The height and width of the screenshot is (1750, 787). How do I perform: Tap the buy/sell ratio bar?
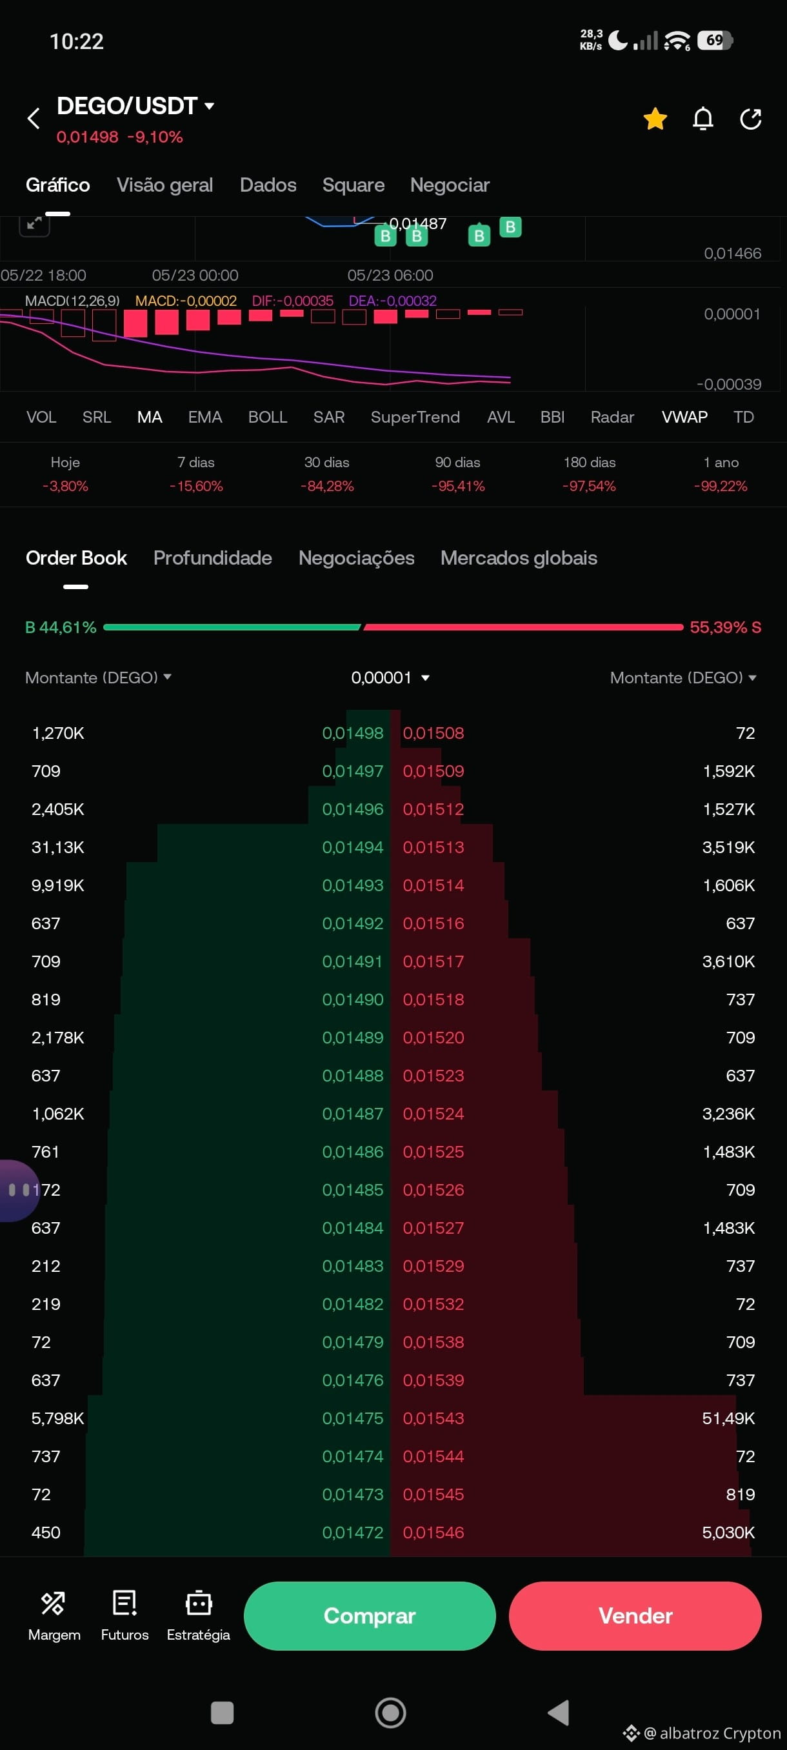point(393,627)
